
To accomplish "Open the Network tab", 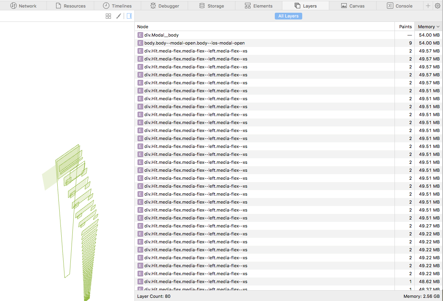I will (x=23, y=6).
